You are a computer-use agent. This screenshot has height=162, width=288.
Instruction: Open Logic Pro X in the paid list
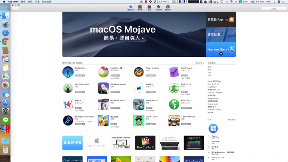click(216, 142)
